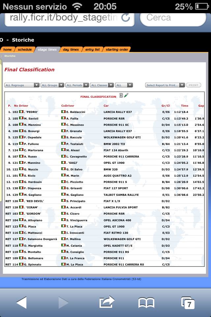
Task: Open the Select Report to Print dropdown
Action: pyautogui.click(x=165, y=85)
